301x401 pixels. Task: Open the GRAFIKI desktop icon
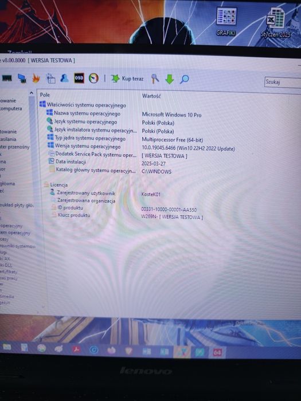[226, 21]
